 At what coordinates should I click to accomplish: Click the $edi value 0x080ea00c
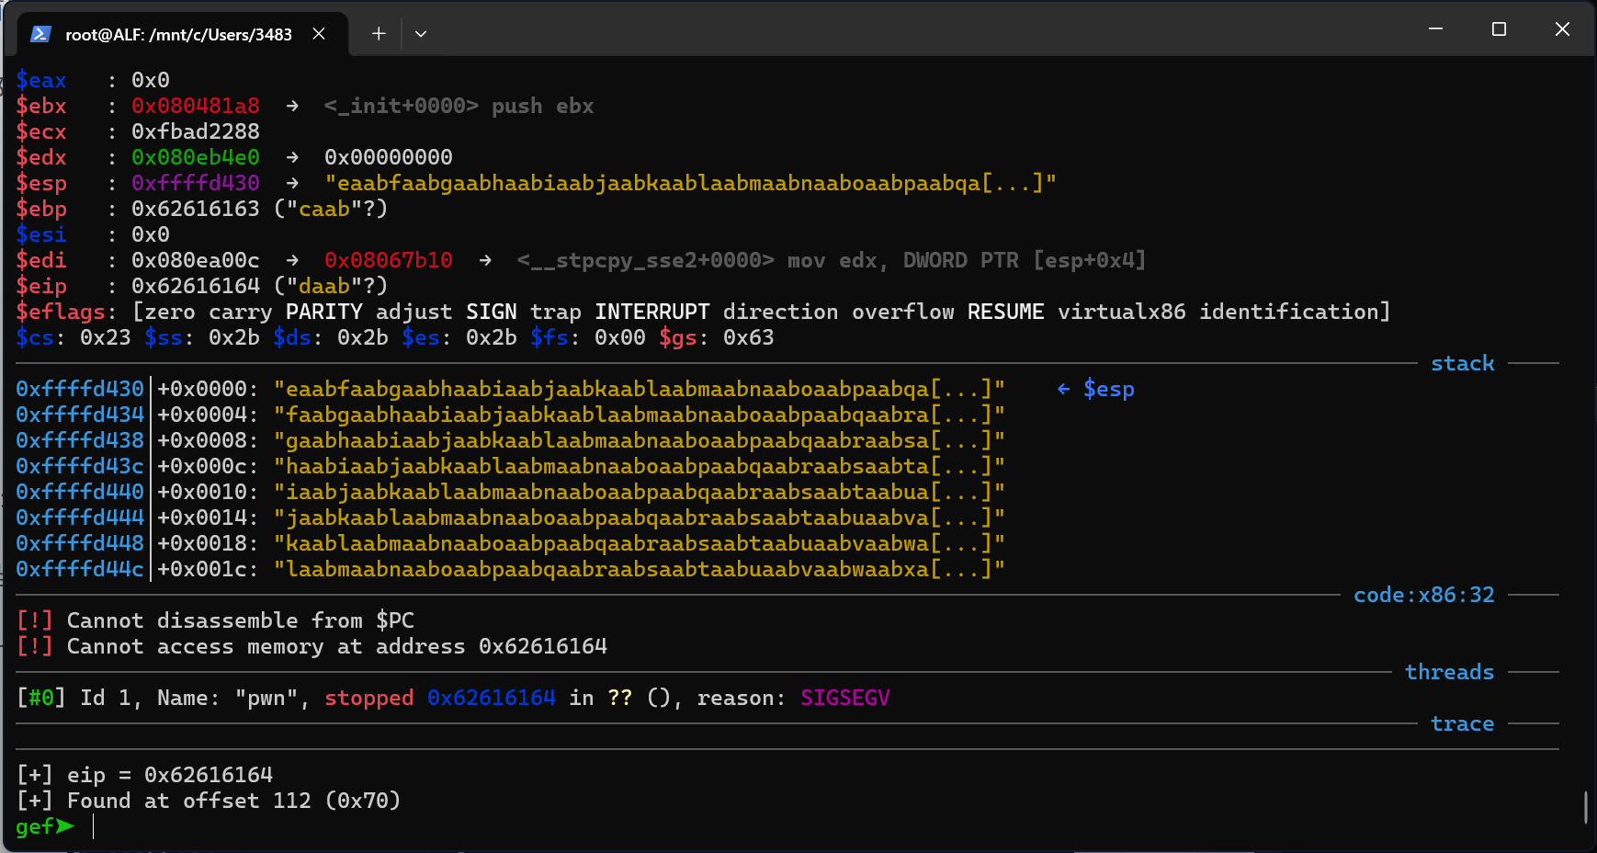tap(196, 260)
